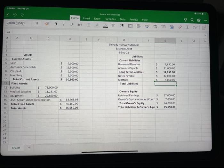This screenshot has width=224, height=168.
Task: Select row 11 header
Action: (x=5, y=83)
